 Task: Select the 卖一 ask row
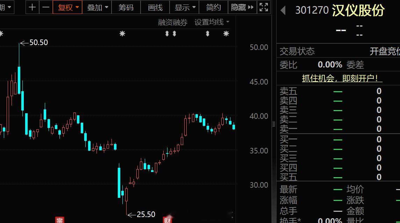[338, 129]
